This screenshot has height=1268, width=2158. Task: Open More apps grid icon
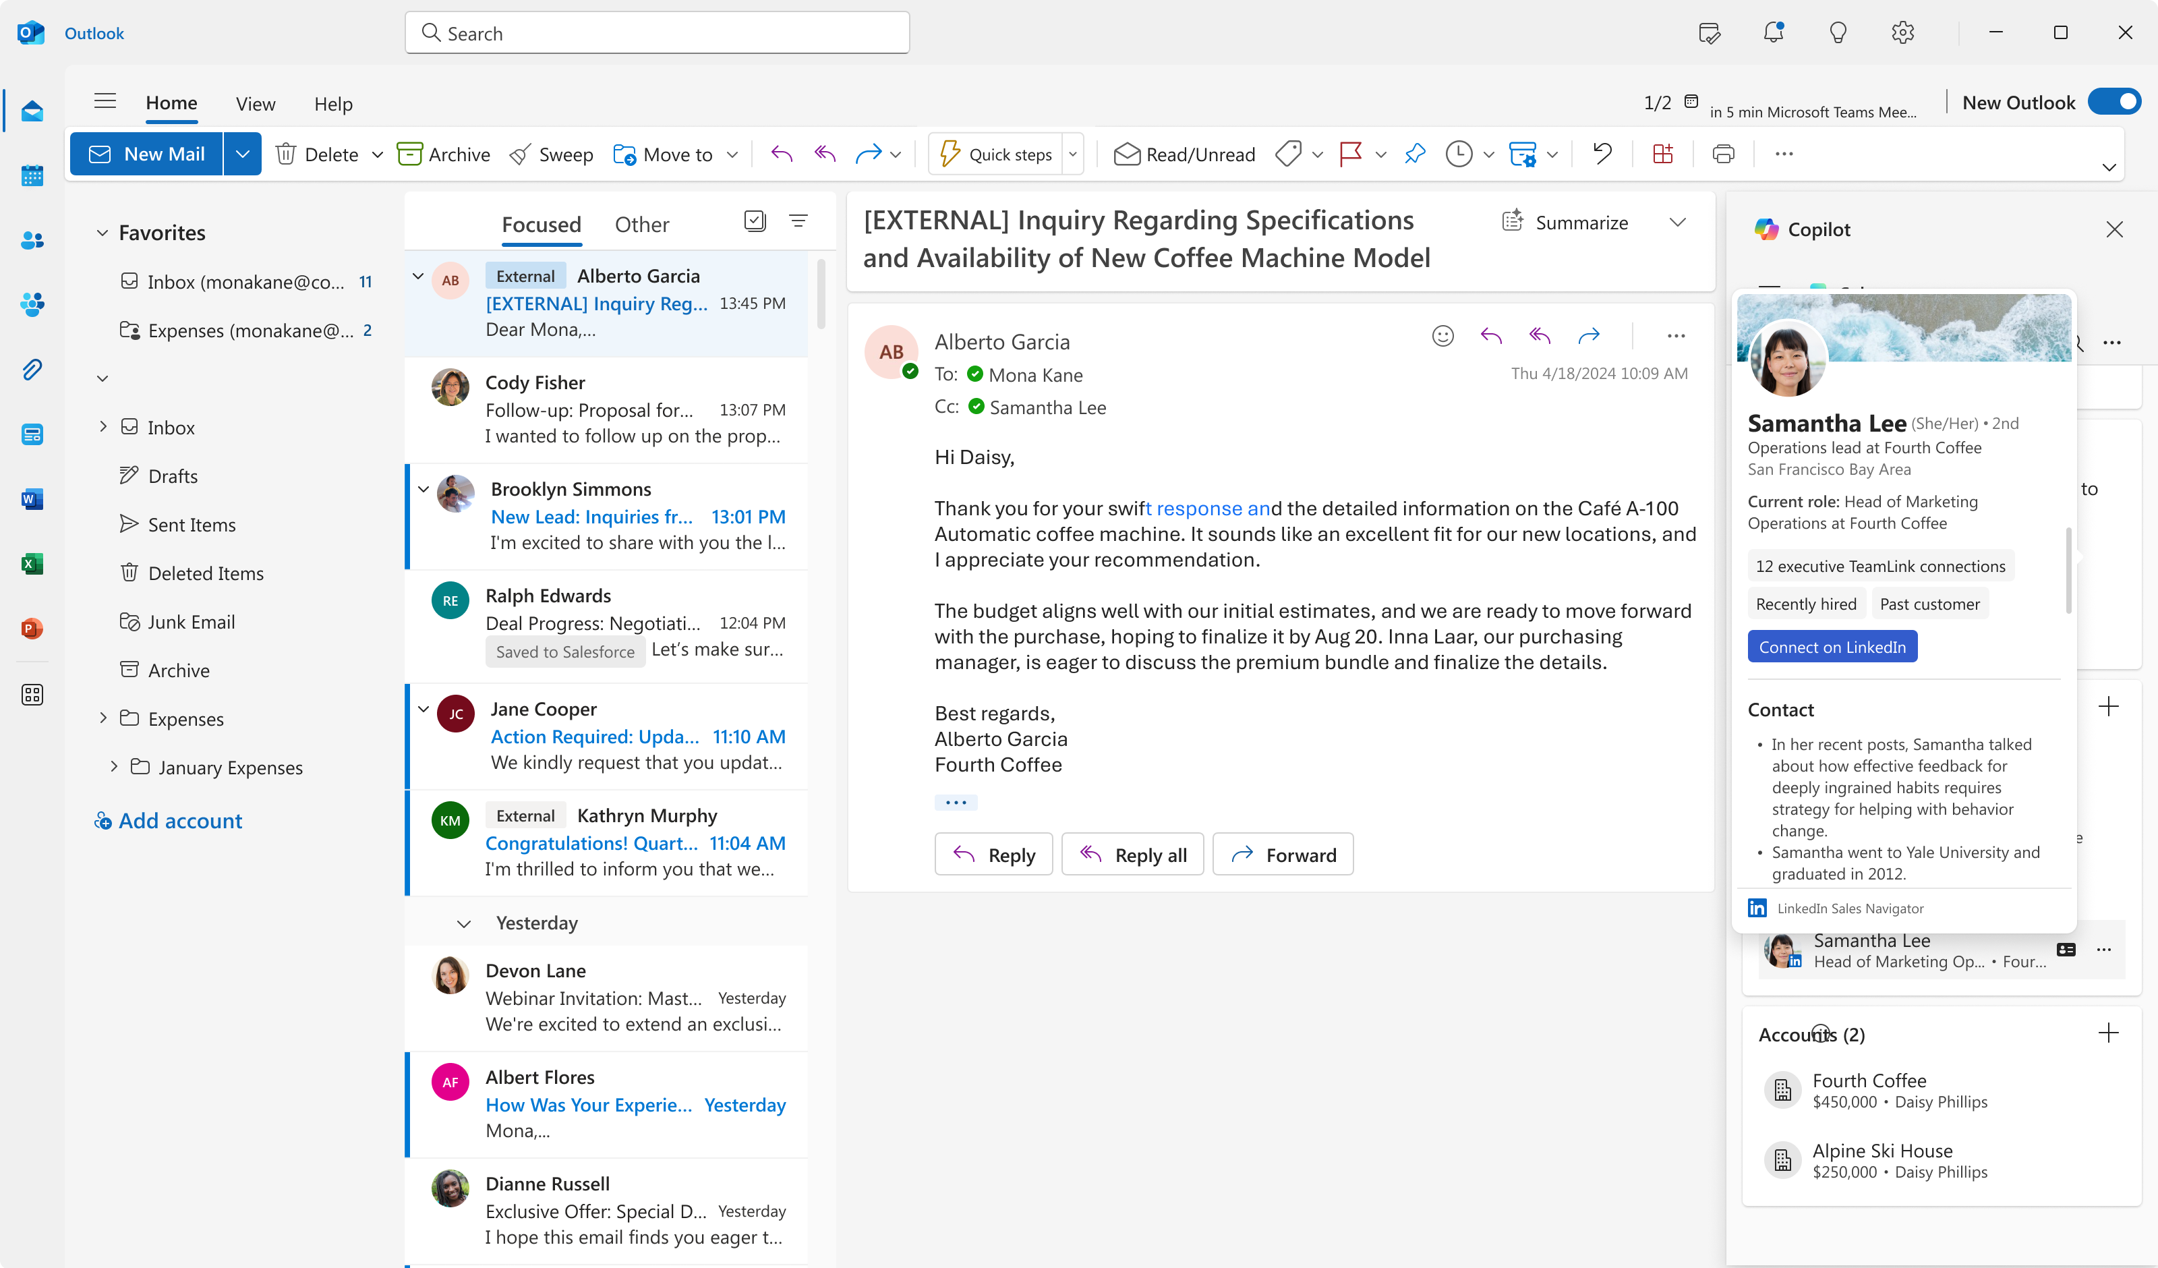tap(32, 694)
